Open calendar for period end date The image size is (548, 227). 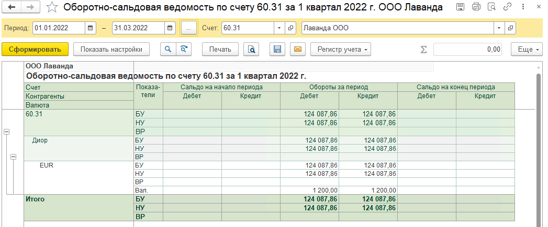pos(170,28)
